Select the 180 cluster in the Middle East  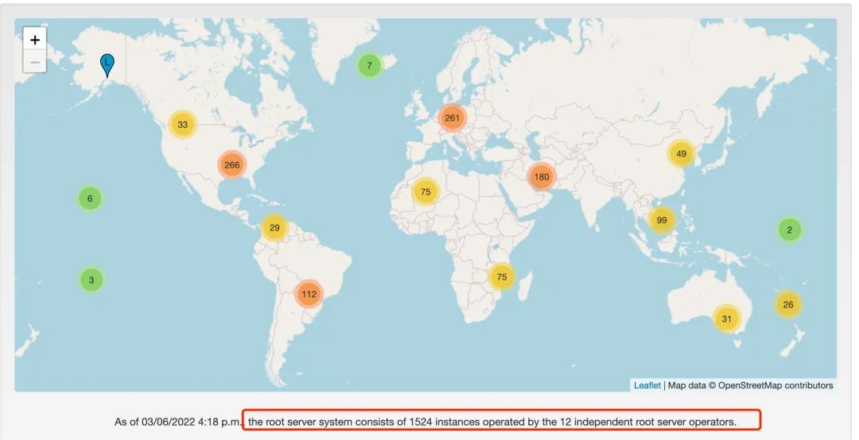[x=542, y=176]
